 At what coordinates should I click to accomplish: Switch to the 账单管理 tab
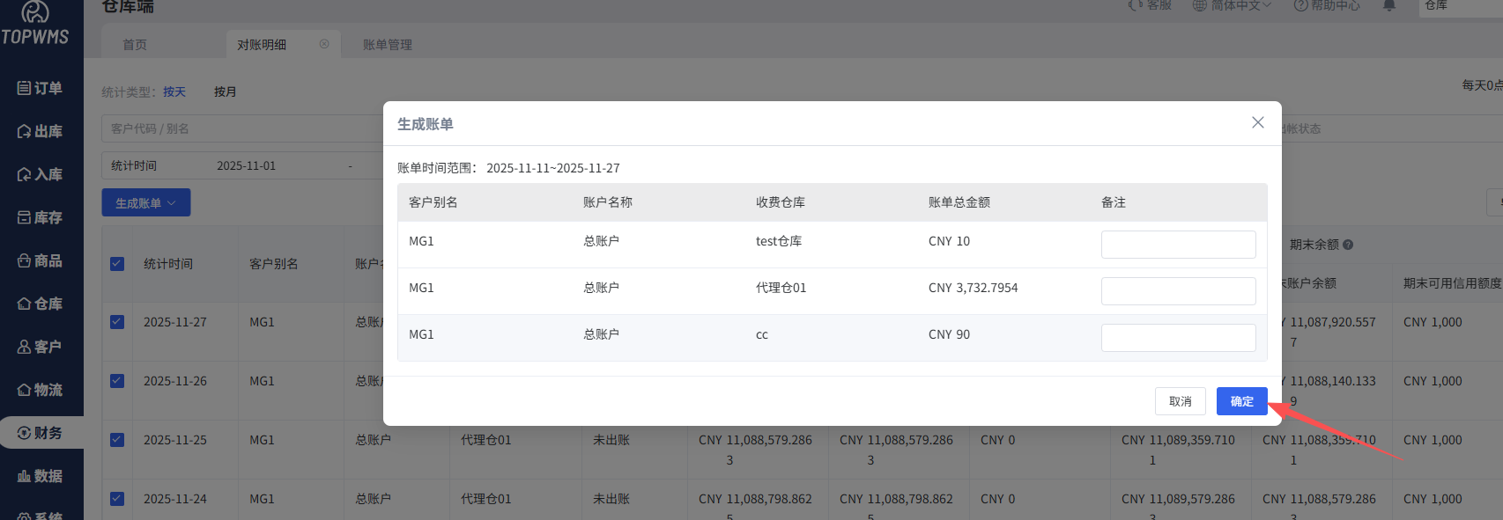(388, 45)
